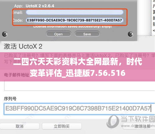Viewport: 155px width, 134px height.
Task: Focus the keygen Email field
Action: click(75, 12)
